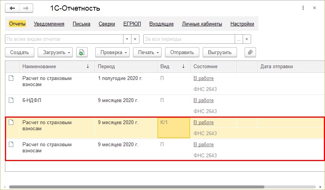This screenshot has width=325, height=190.
Task: Click the Период column header
Action: 126,67
